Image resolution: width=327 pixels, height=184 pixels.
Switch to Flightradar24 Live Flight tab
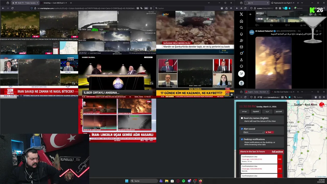coord(283,3)
